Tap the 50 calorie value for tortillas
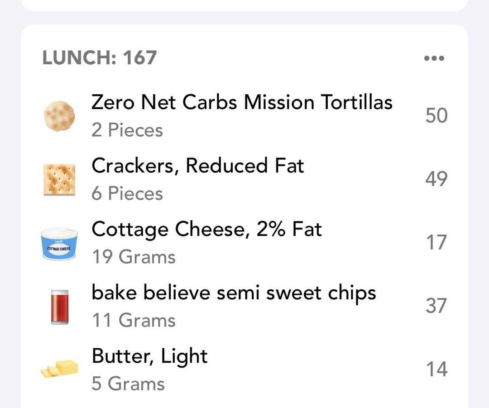Viewport: 489px width, 408px height. (x=436, y=115)
